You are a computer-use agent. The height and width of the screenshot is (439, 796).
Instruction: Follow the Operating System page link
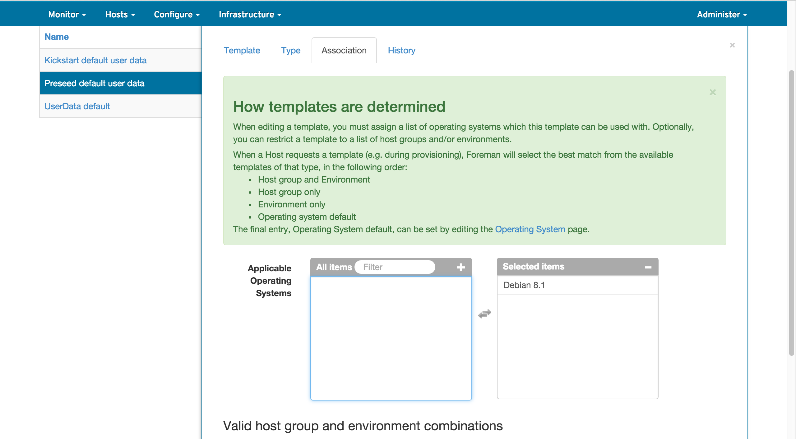pos(530,229)
